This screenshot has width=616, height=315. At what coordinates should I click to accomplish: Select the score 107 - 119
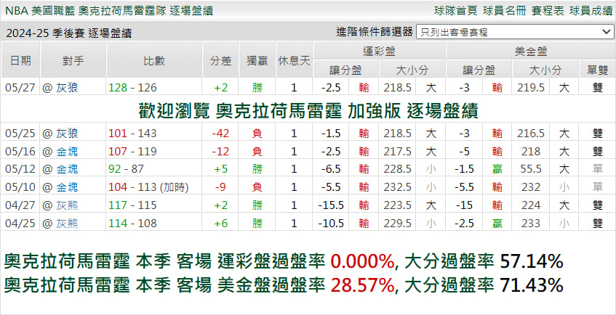coord(132,152)
